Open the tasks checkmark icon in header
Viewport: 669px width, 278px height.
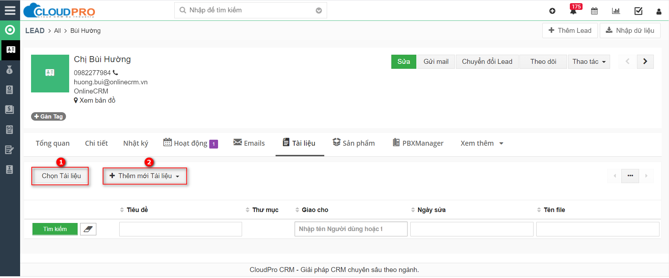click(638, 11)
